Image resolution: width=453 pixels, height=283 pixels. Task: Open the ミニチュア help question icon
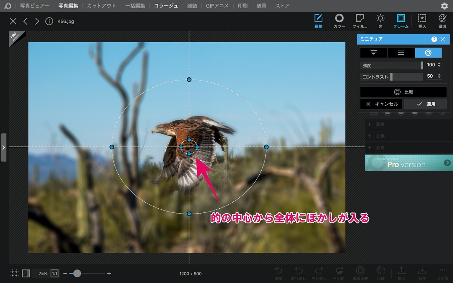[434, 39]
